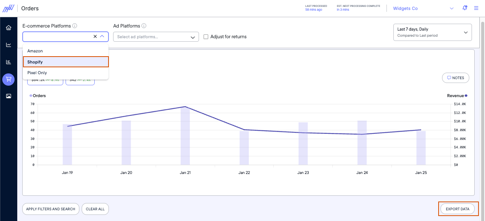Open notifications bell icon

[465, 8]
